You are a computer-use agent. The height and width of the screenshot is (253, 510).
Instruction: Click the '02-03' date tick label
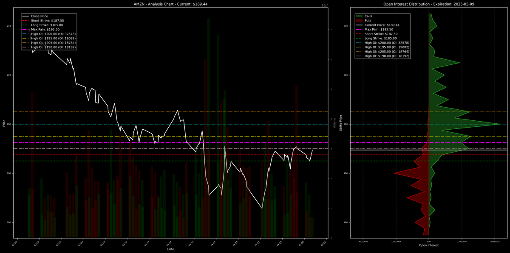point(15,243)
